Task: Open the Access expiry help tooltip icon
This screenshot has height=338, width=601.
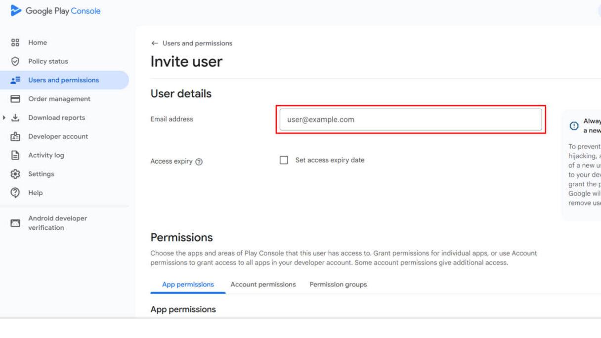Action: 200,161
